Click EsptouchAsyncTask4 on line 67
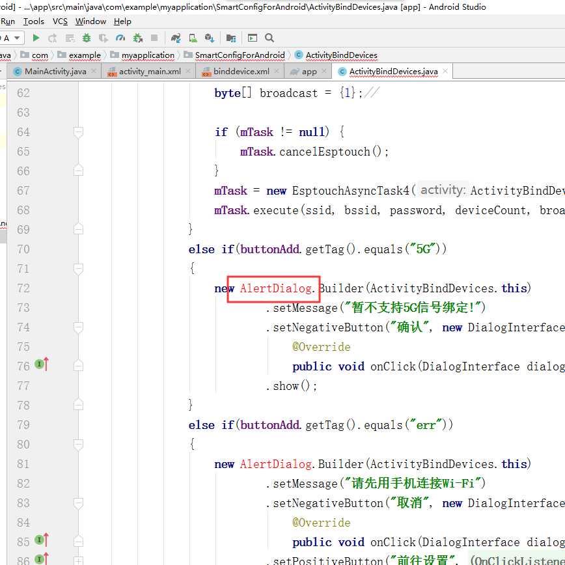565x565 pixels. click(351, 191)
